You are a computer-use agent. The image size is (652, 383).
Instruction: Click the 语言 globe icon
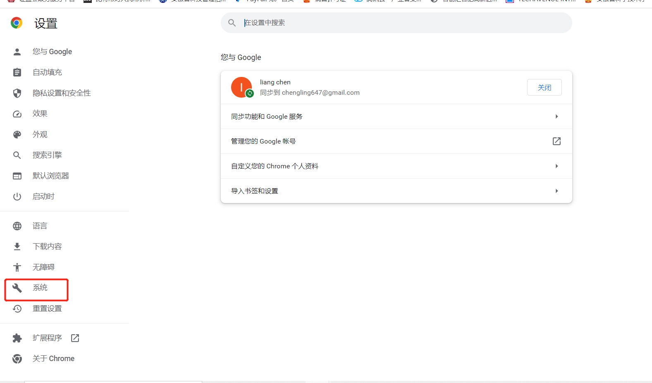(x=17, y=226)
